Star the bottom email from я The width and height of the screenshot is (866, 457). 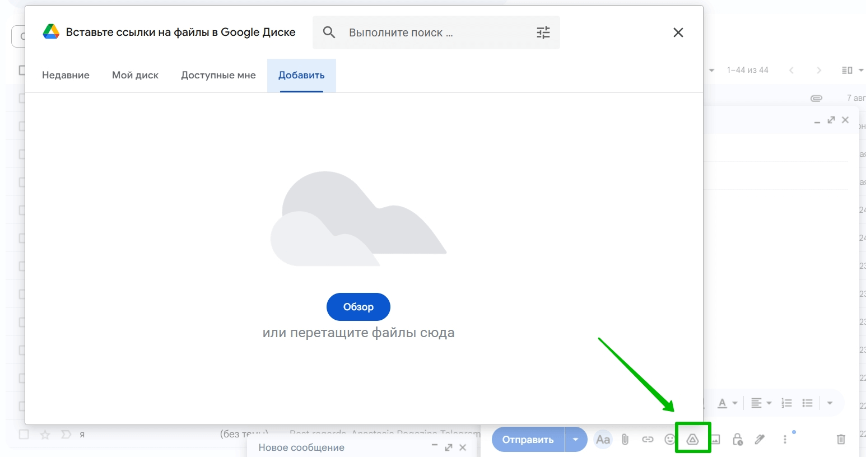[45, 435]
